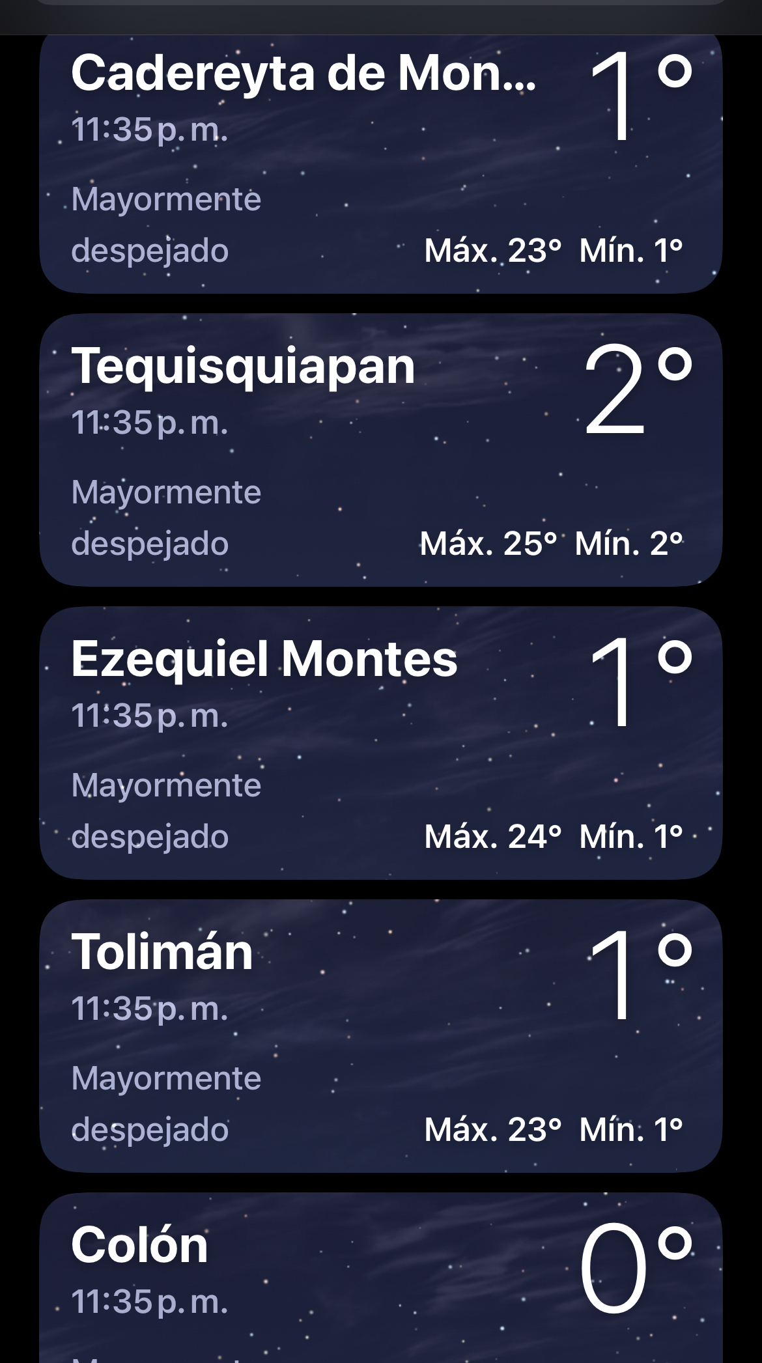Click the 11:35 p.m. time under Cadereyta
The image size is (762, 1363).
[x=150, y=130]
